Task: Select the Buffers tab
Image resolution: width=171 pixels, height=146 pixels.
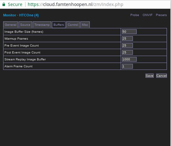Action: (x=59, y=25)
